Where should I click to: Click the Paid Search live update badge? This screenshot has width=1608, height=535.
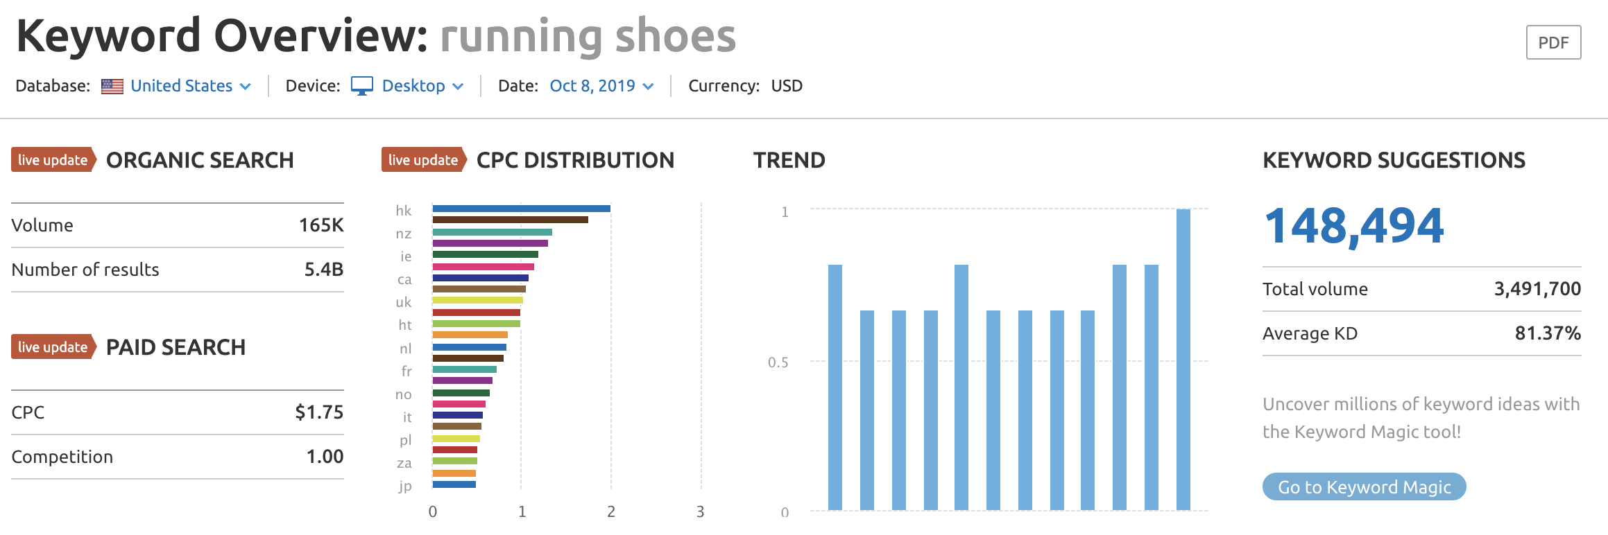coord(53,347)
